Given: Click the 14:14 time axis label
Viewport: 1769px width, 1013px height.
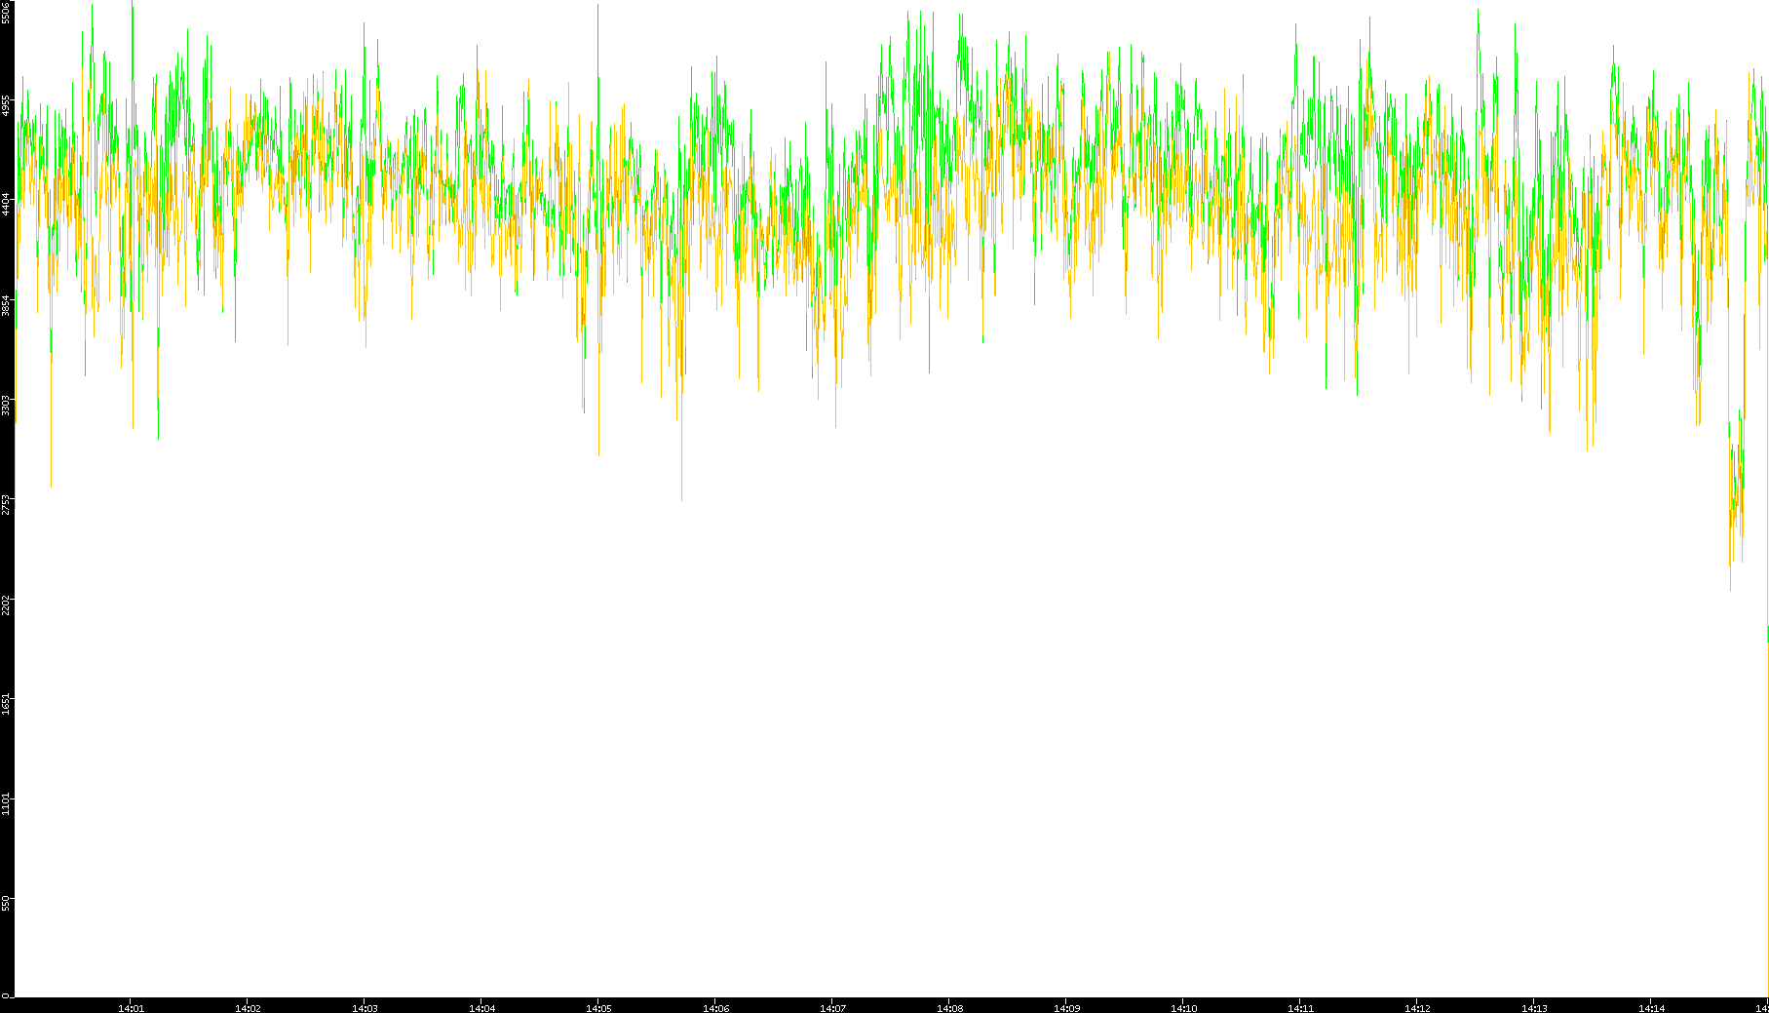Looking at the screenshot, I should coord(1651,1008).
